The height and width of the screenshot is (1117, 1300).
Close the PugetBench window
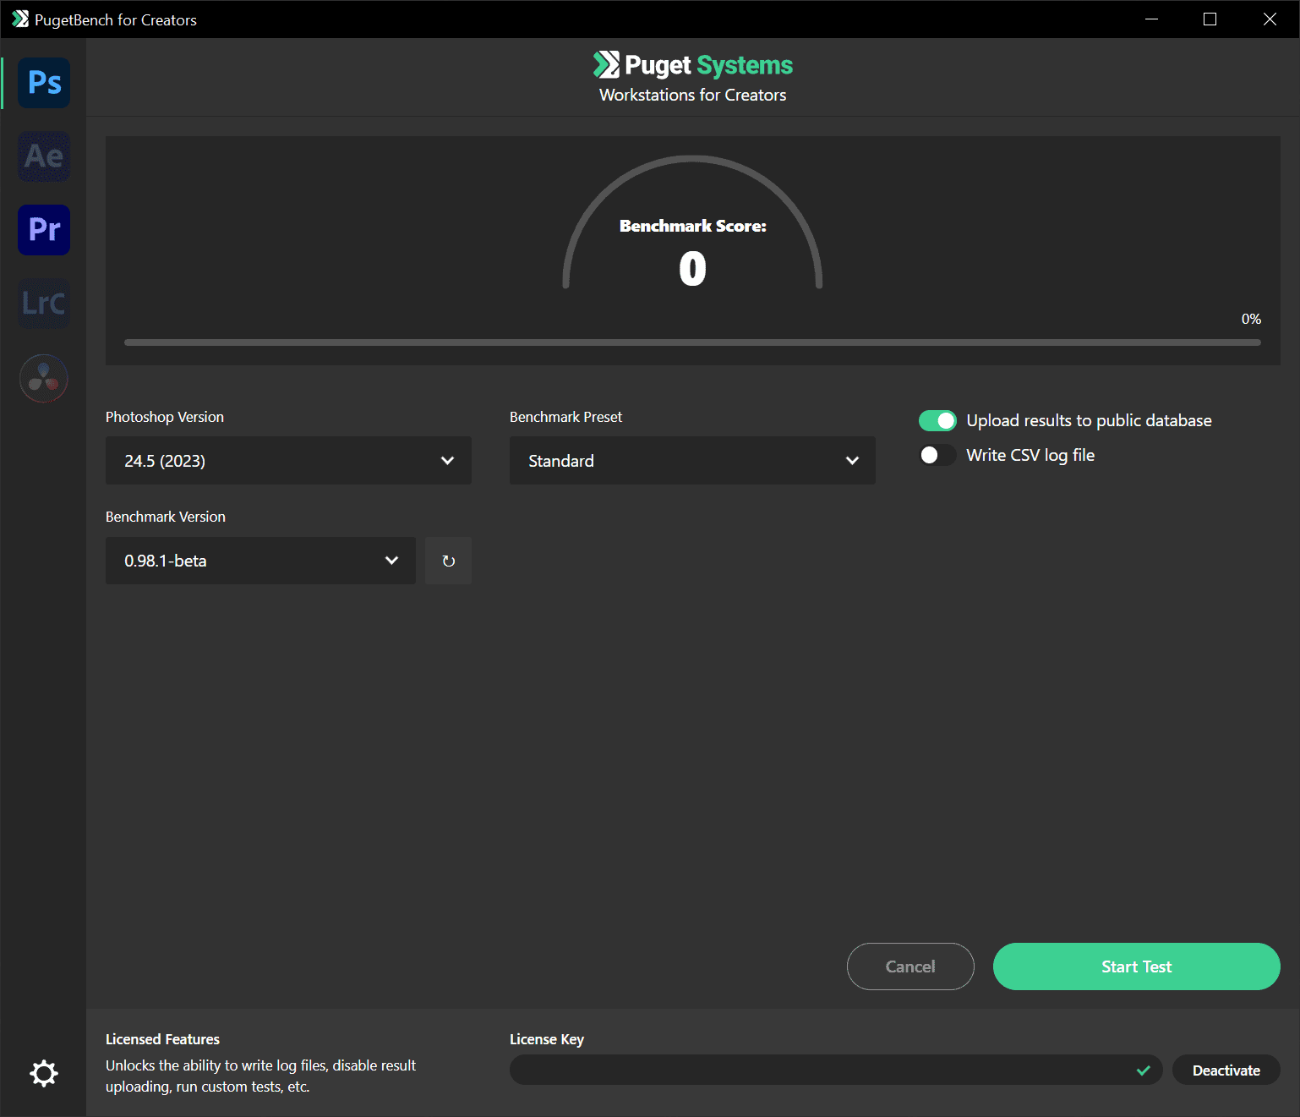pos(1270,19)
